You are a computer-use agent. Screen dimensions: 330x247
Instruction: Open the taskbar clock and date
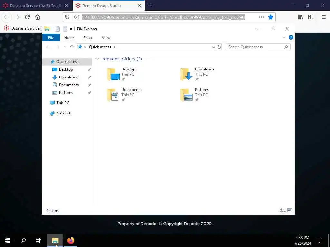click(x=302, y=241)
